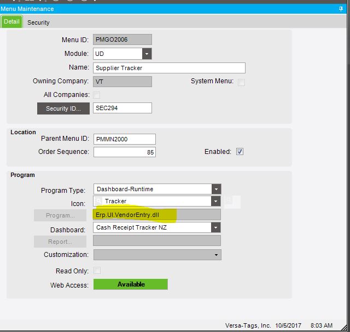Edit the Order Sequence field
350x332 pixels.
125,152
